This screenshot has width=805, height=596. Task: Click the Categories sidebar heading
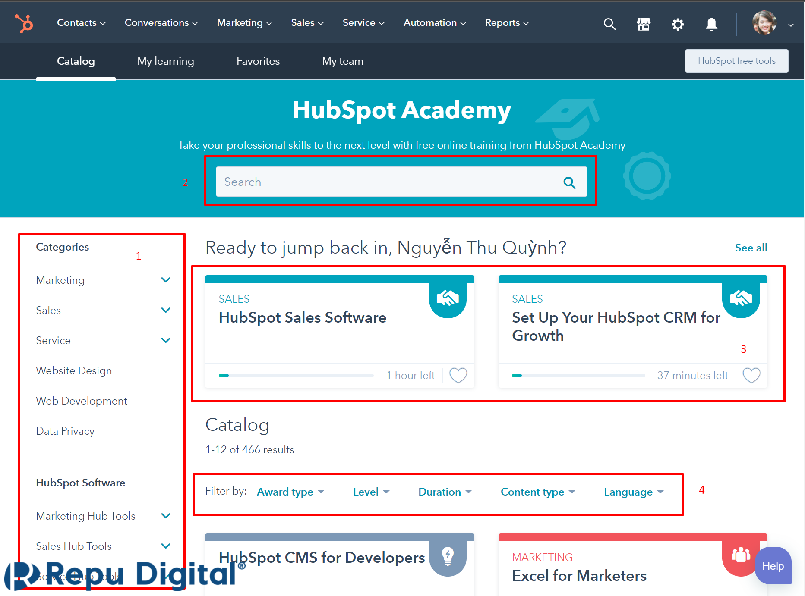[x=62, y=247]
